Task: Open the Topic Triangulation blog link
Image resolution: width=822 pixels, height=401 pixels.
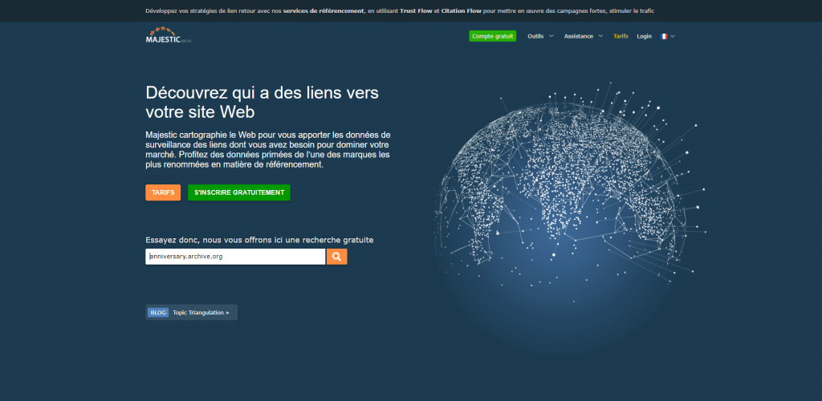Action: tap(201, 313)
